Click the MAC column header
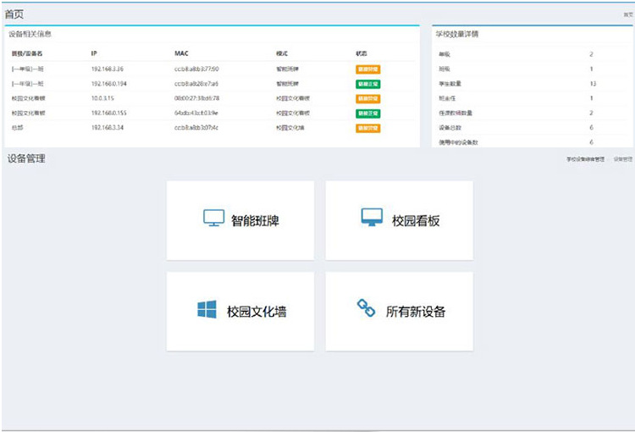635x432 pixels. (181, 53)
